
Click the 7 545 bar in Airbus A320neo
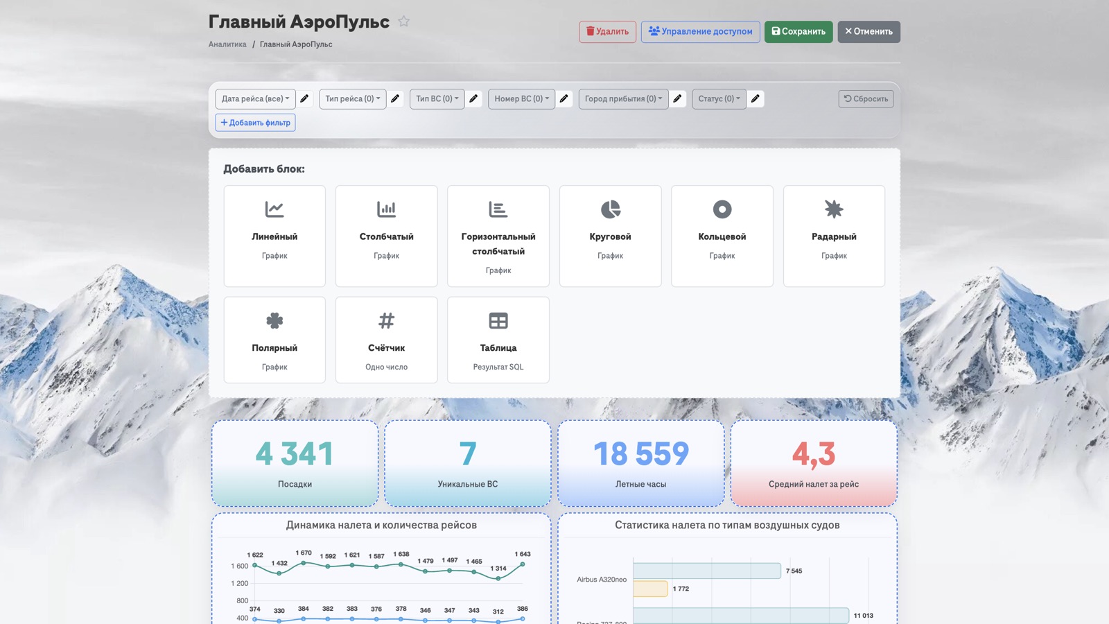click(707, 571)
